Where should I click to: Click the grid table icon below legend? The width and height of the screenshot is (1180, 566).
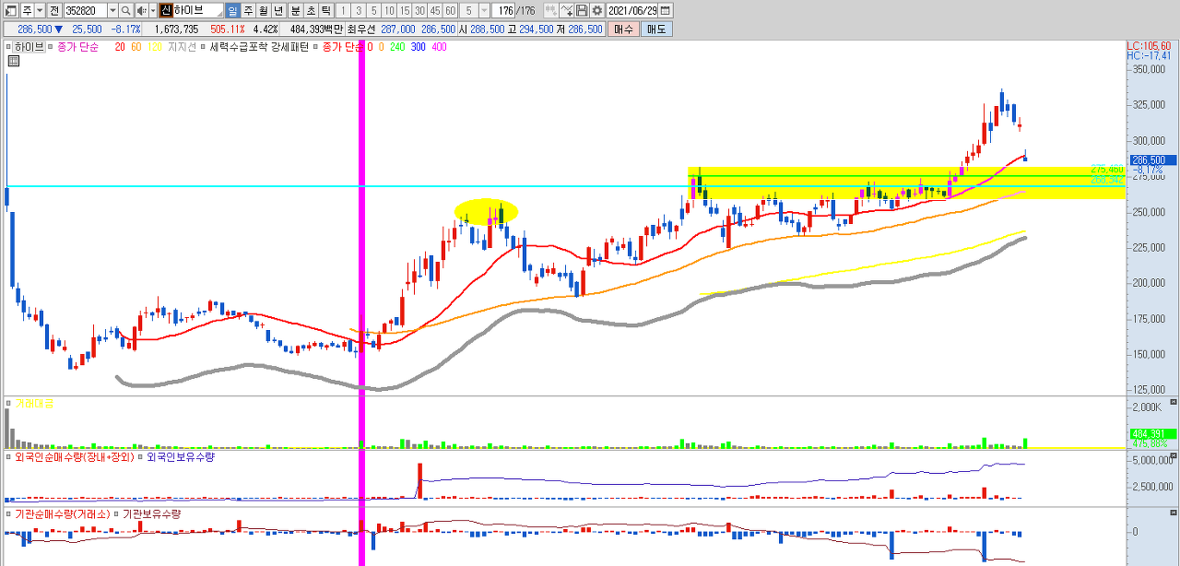coord(13,62)
